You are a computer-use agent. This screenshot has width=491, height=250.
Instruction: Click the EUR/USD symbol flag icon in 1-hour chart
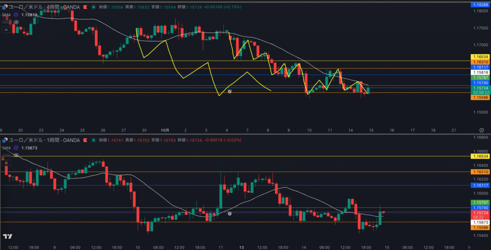point(5,140)
